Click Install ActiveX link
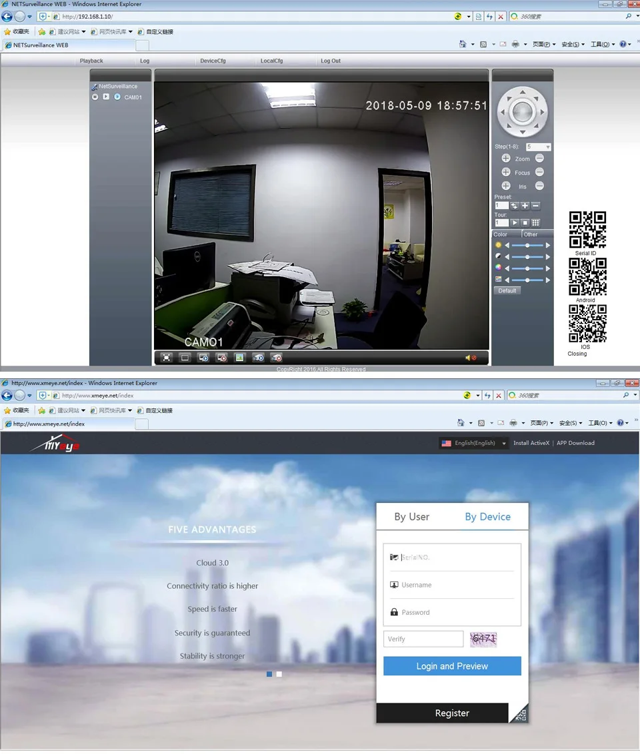This screenshot has width=640, height=754. (531, 444)
